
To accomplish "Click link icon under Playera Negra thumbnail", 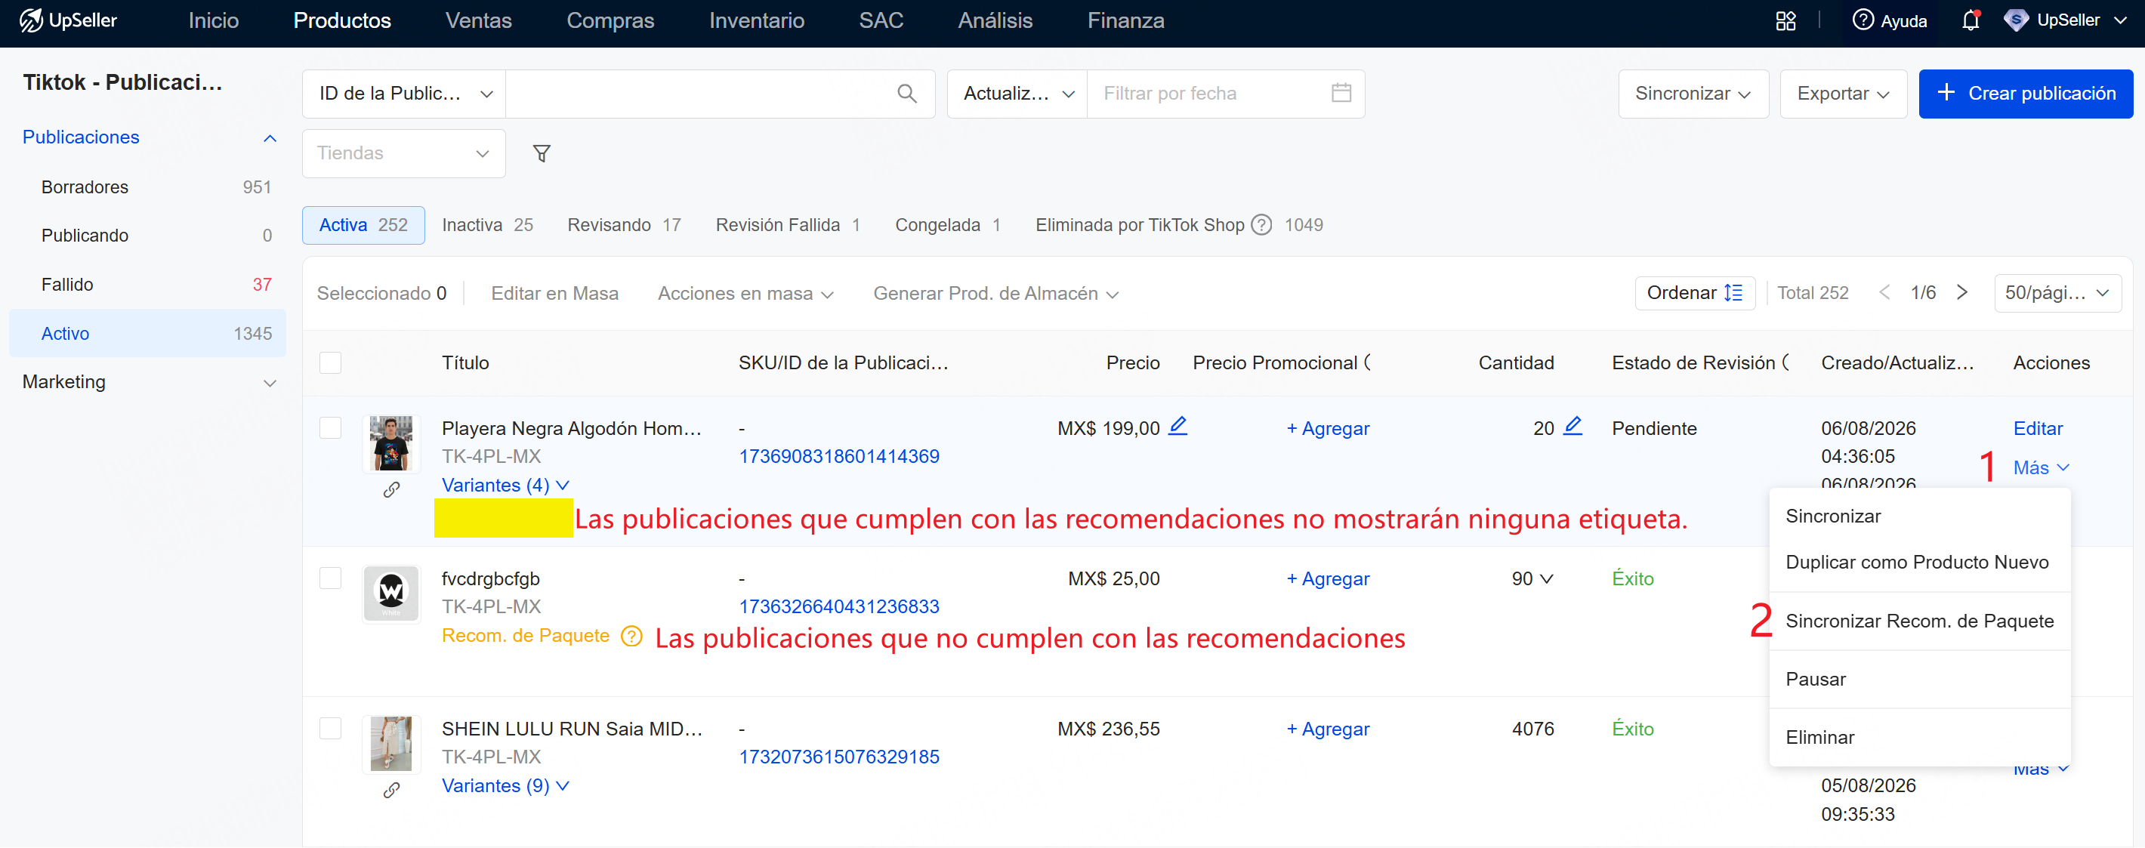I will [x=391, y=489].
